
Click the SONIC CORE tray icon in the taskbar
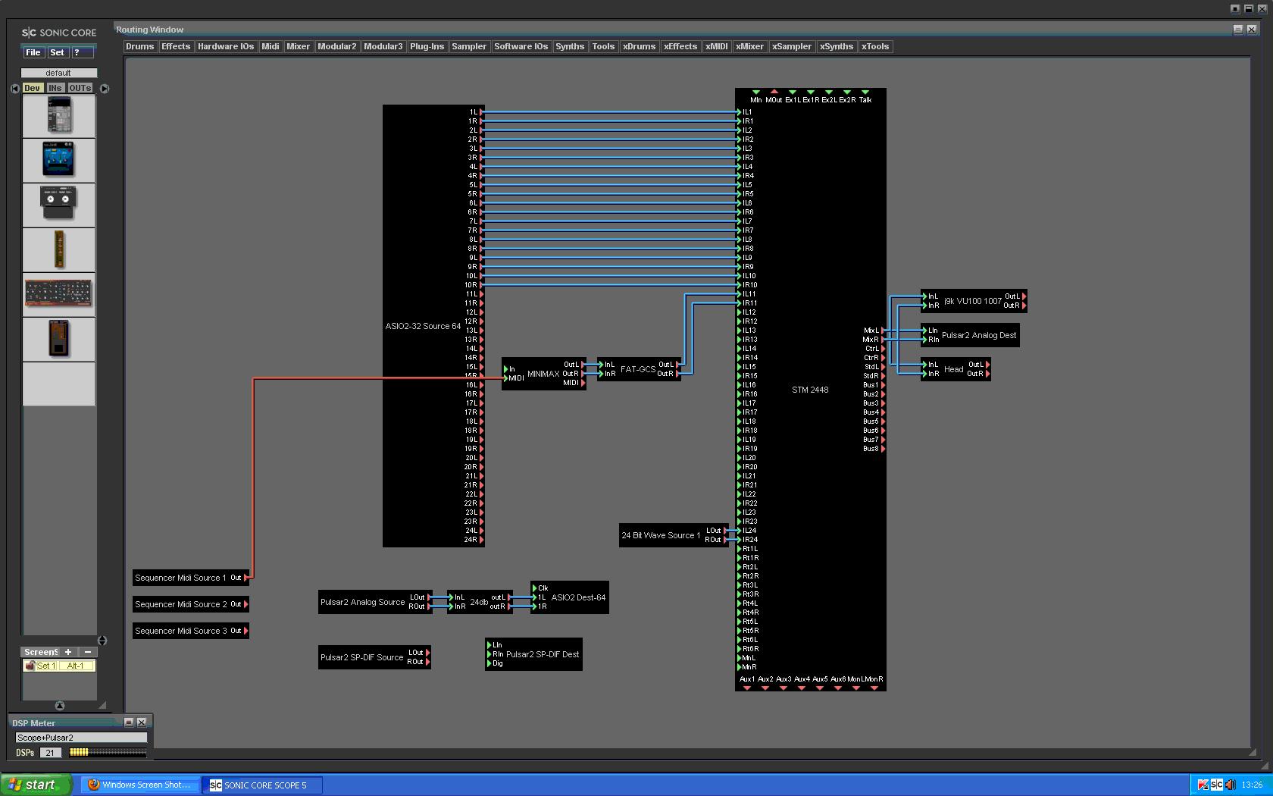tap(1216, 785)
